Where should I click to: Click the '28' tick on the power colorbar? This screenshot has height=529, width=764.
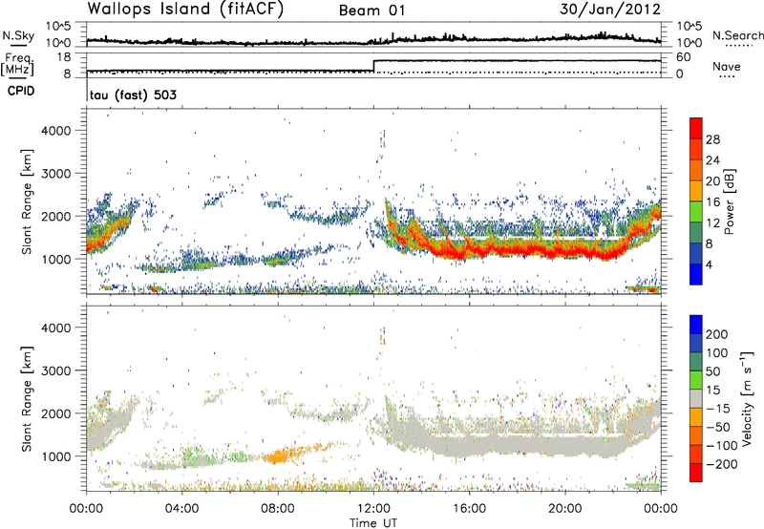coord(712,139)
